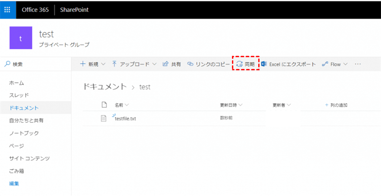This screenshot has height=196, width=381.
Task: Click the Office 365 link
Action: coord(35,10)
